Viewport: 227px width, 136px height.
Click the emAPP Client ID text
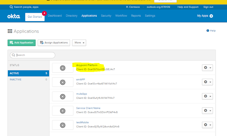click(96, 84)
